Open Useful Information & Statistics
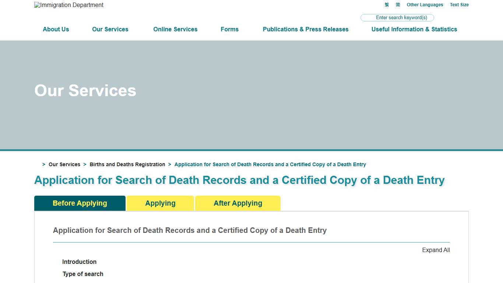The height and width of the screenshot is (283, 503). coord(414,29)
